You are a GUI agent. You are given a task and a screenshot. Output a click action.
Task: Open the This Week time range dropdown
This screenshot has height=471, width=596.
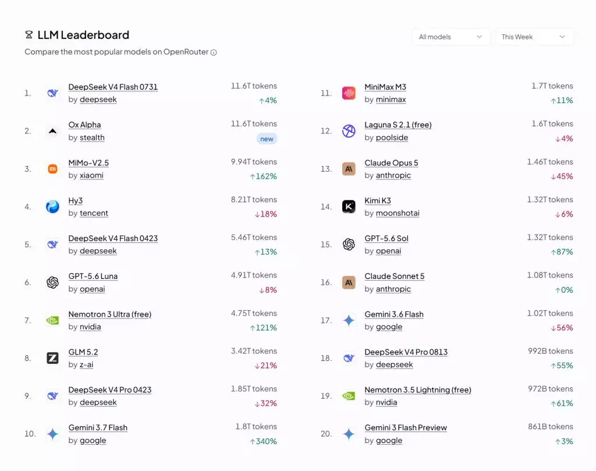[534, 37]
